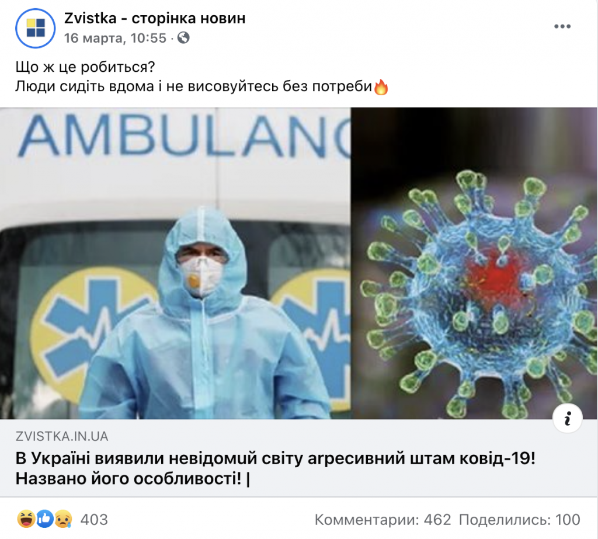Click the info "i" icon on link preview
This screenshot has height=539, width=598.
568,418
